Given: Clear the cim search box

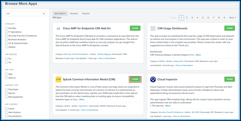Looking at the screenshot, I should (x=44, y=14).
